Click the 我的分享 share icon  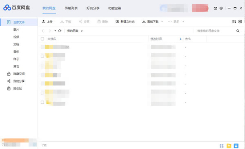coord(9,81)
